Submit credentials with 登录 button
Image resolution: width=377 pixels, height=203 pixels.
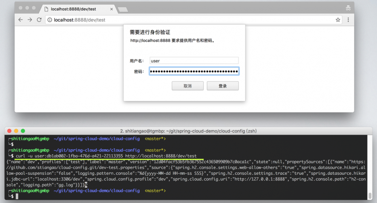223,86
